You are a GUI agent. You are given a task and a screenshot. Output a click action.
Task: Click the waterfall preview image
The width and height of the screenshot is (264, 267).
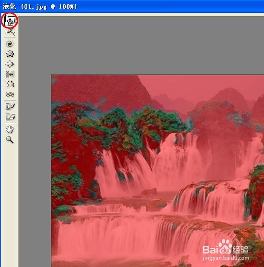[157, 171]
